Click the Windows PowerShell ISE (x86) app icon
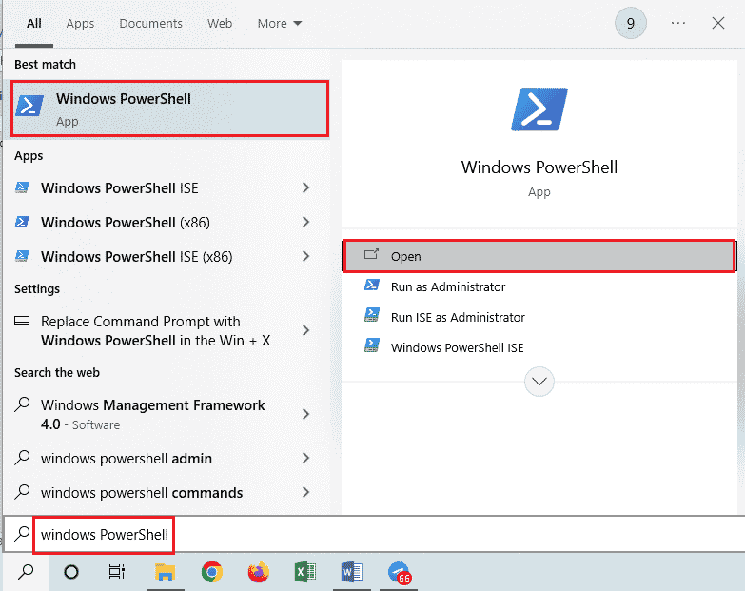 (22, 256)
